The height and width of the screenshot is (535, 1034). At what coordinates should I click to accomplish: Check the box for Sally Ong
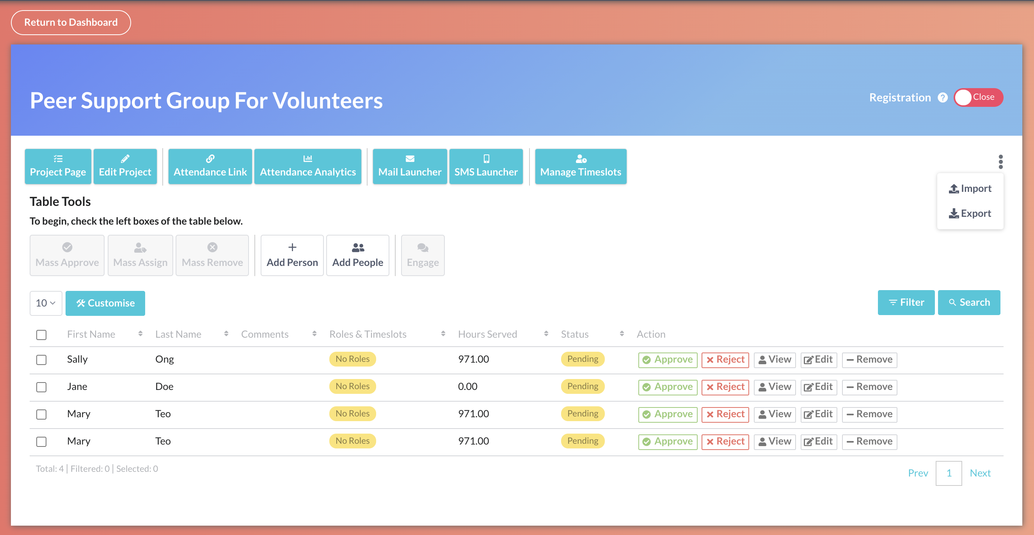pos(41,360)
